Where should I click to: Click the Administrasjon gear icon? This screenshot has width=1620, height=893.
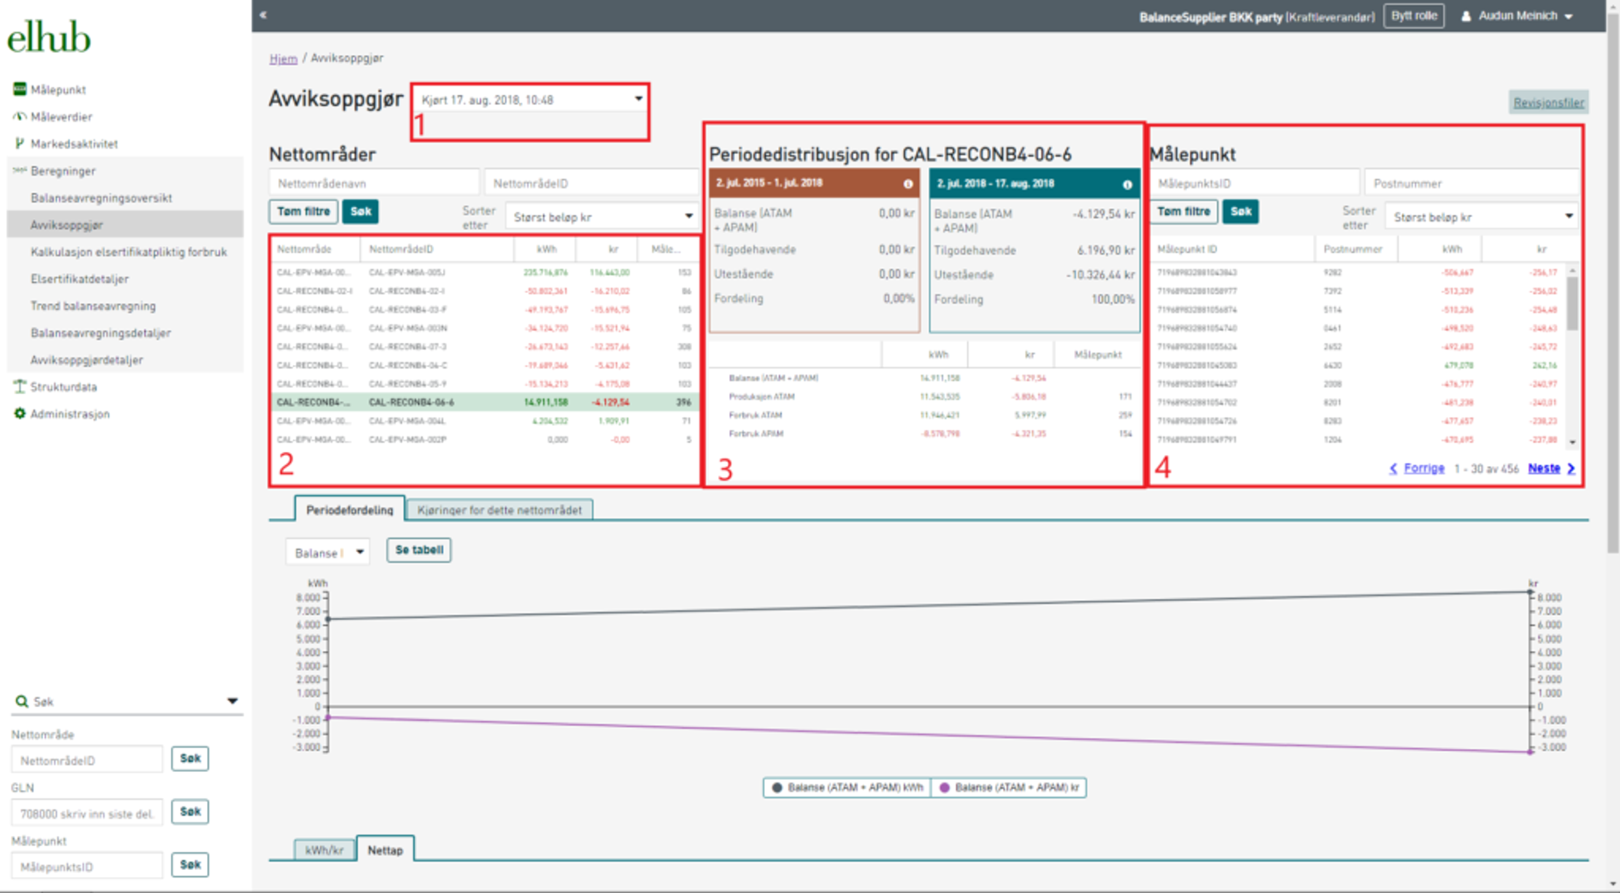[x=19, y=413]
